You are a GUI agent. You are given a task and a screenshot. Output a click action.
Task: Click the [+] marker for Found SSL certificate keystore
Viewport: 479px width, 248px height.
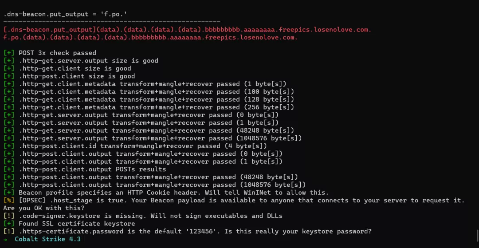tap(9, 224)
